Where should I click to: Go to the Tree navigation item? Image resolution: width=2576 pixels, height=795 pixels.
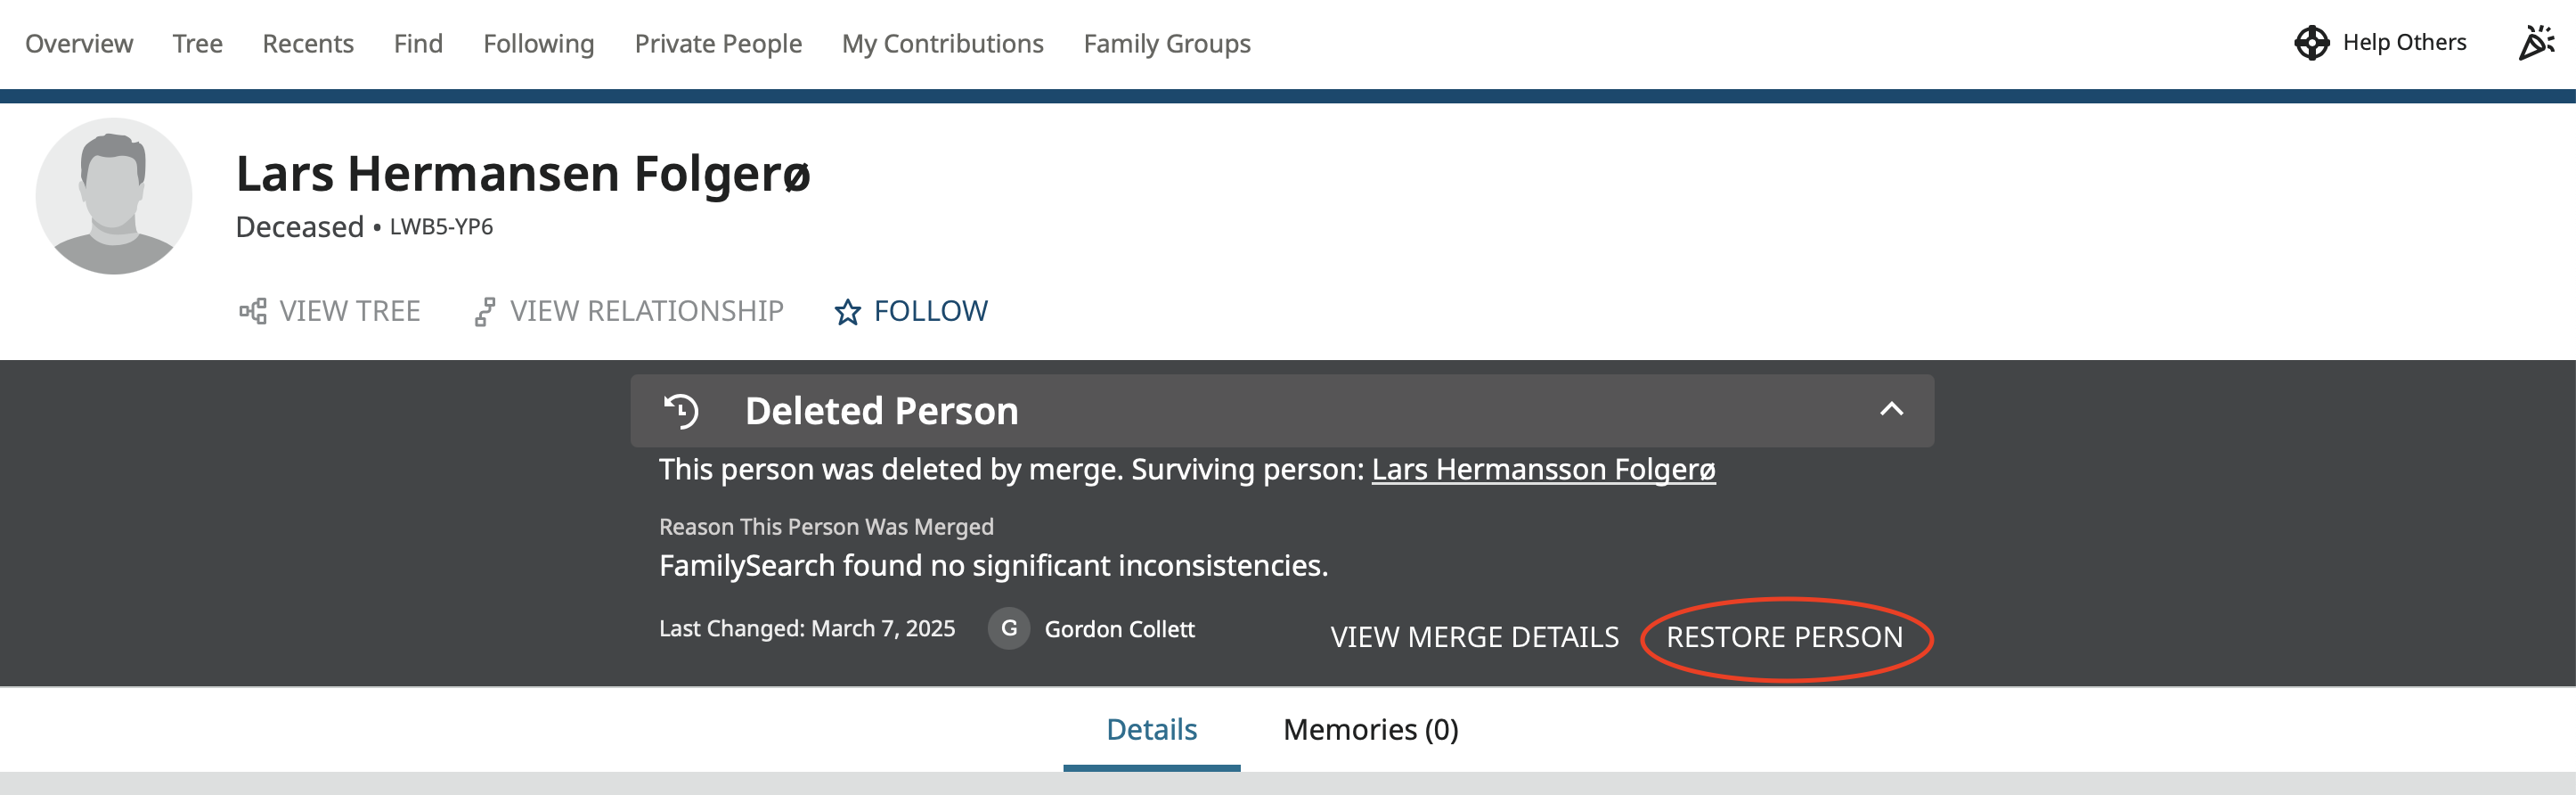point(197,44)
